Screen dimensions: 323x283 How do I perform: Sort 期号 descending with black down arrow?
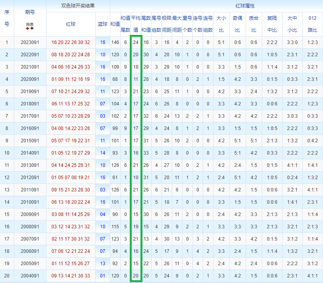point(32,29)
